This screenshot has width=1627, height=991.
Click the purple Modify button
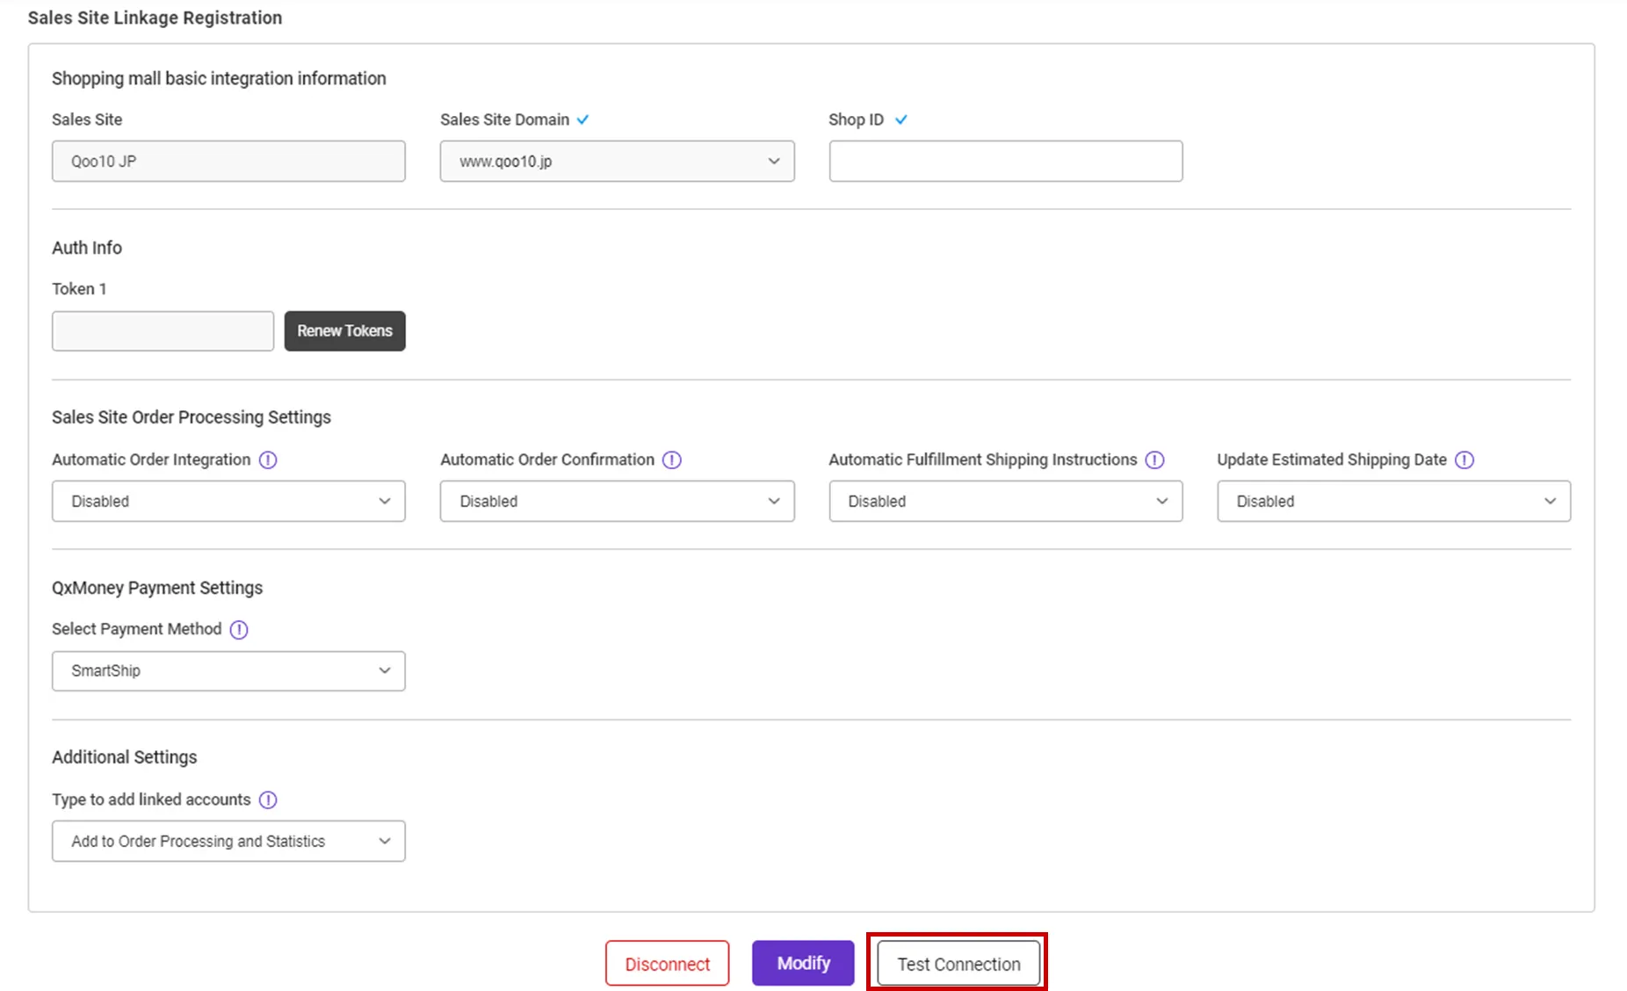click(803, 964)
